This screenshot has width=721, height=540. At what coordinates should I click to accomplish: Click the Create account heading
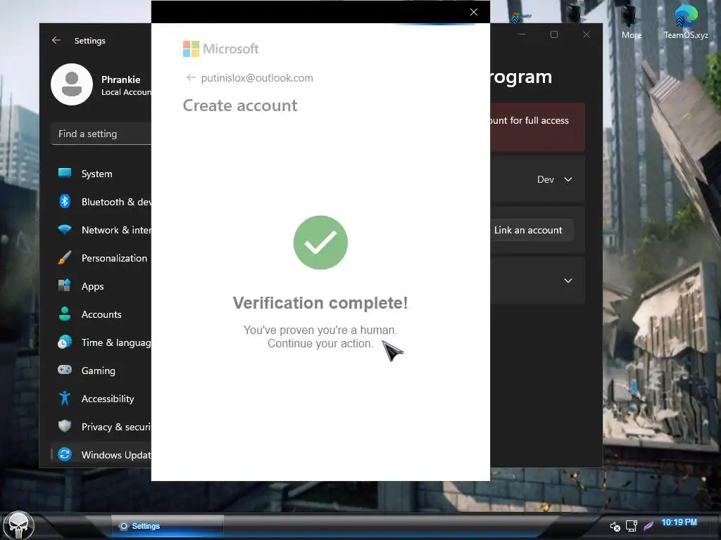(240, 105)
